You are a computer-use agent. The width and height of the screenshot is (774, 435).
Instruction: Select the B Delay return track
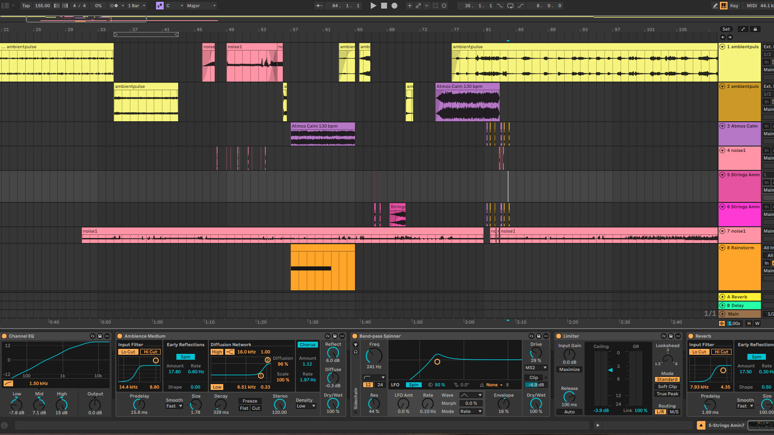[x=740, y=306]
